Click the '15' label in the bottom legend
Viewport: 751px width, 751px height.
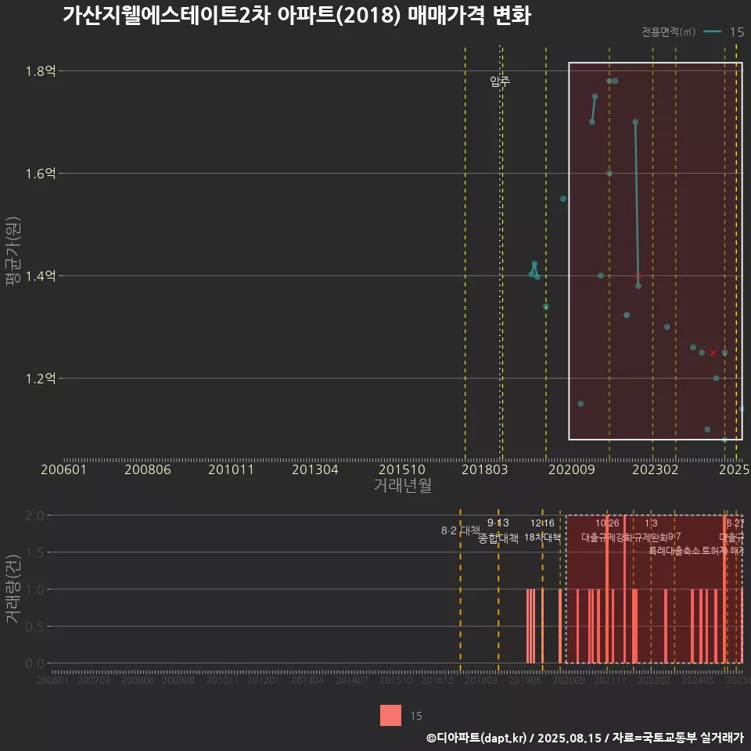[416, 716]
